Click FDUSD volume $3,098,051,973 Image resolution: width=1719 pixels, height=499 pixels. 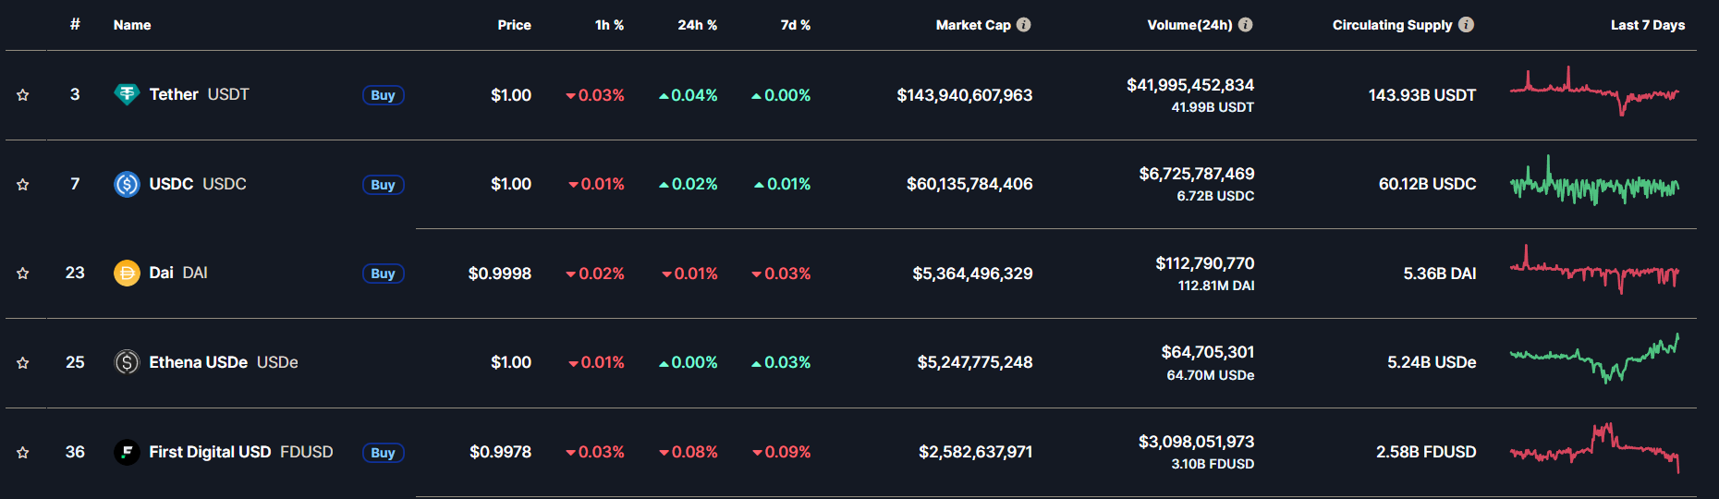[1197, 442]
